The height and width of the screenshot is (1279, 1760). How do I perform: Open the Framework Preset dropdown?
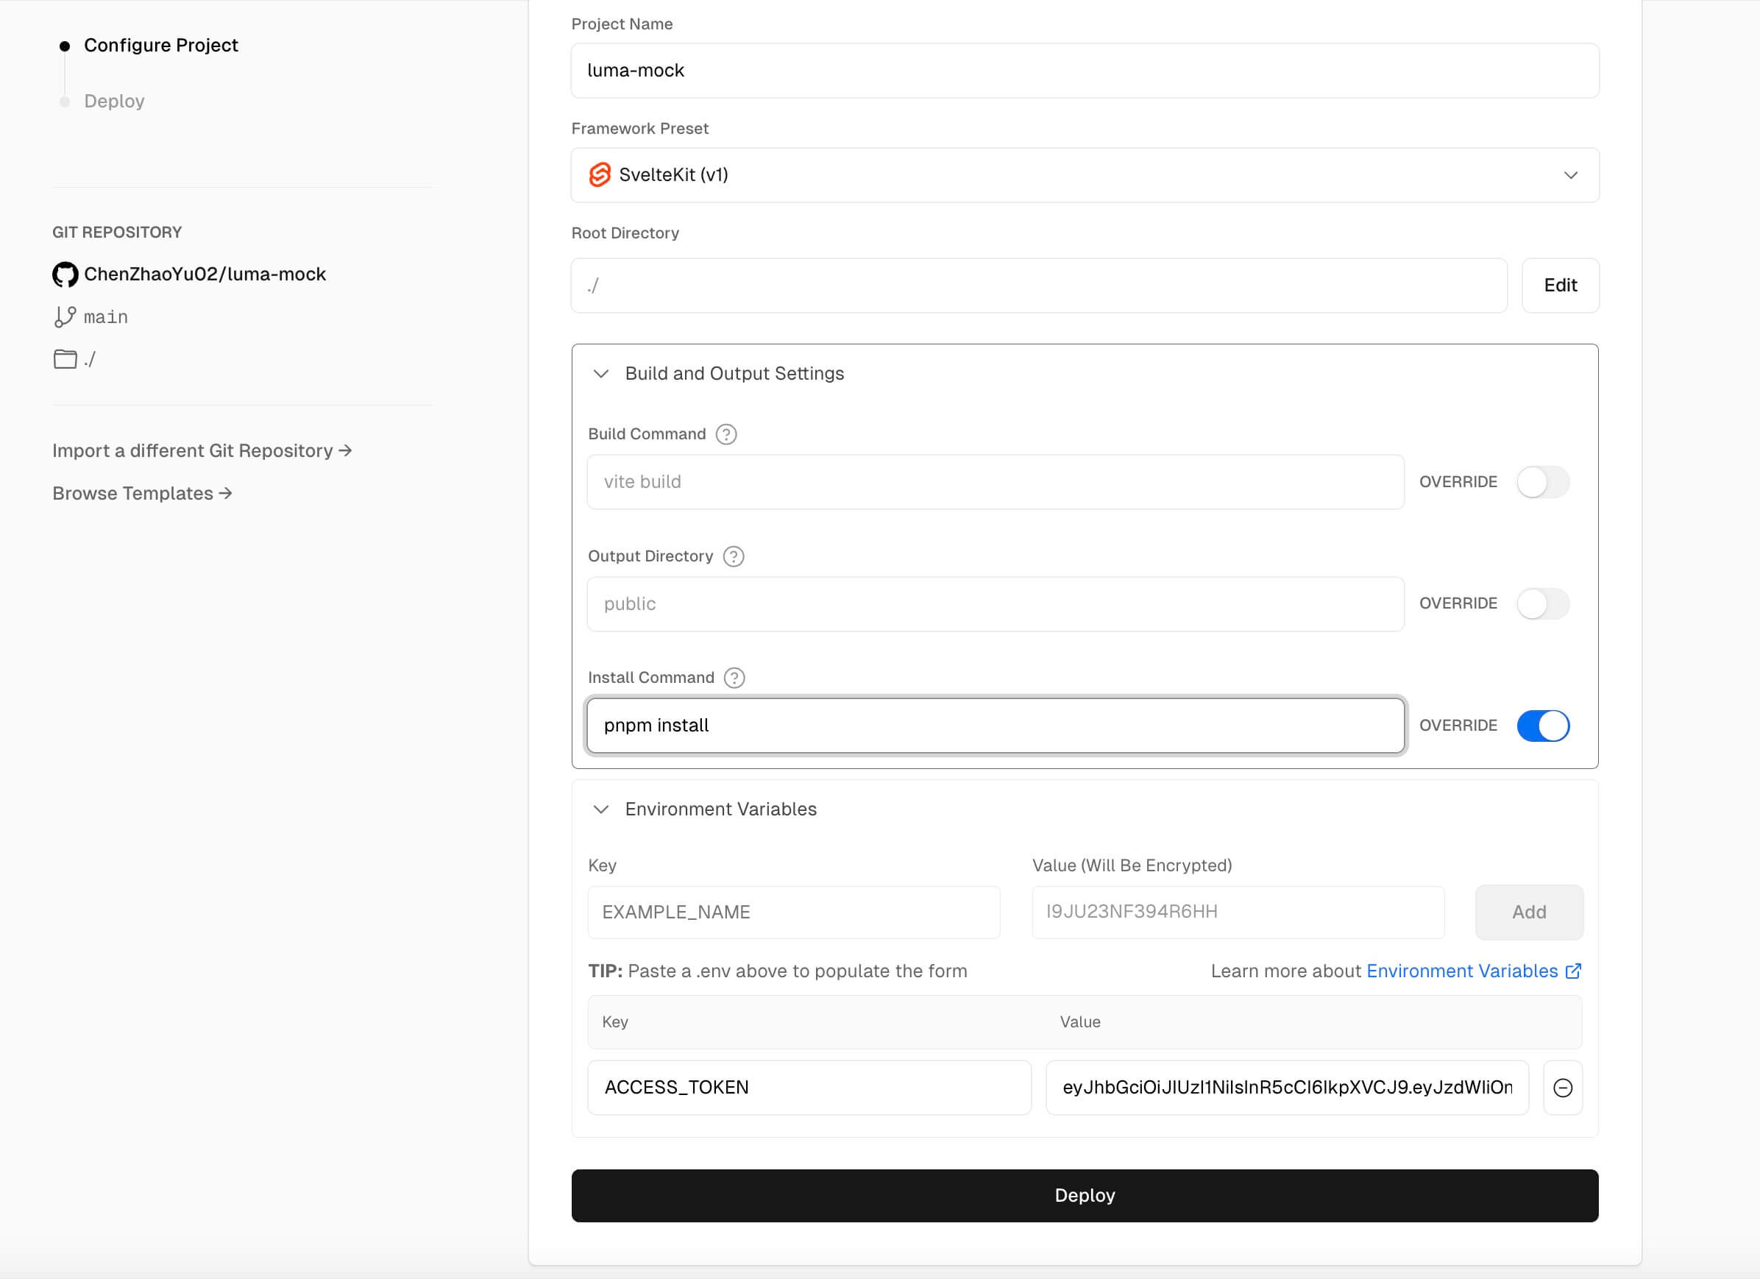[1085, 174]
